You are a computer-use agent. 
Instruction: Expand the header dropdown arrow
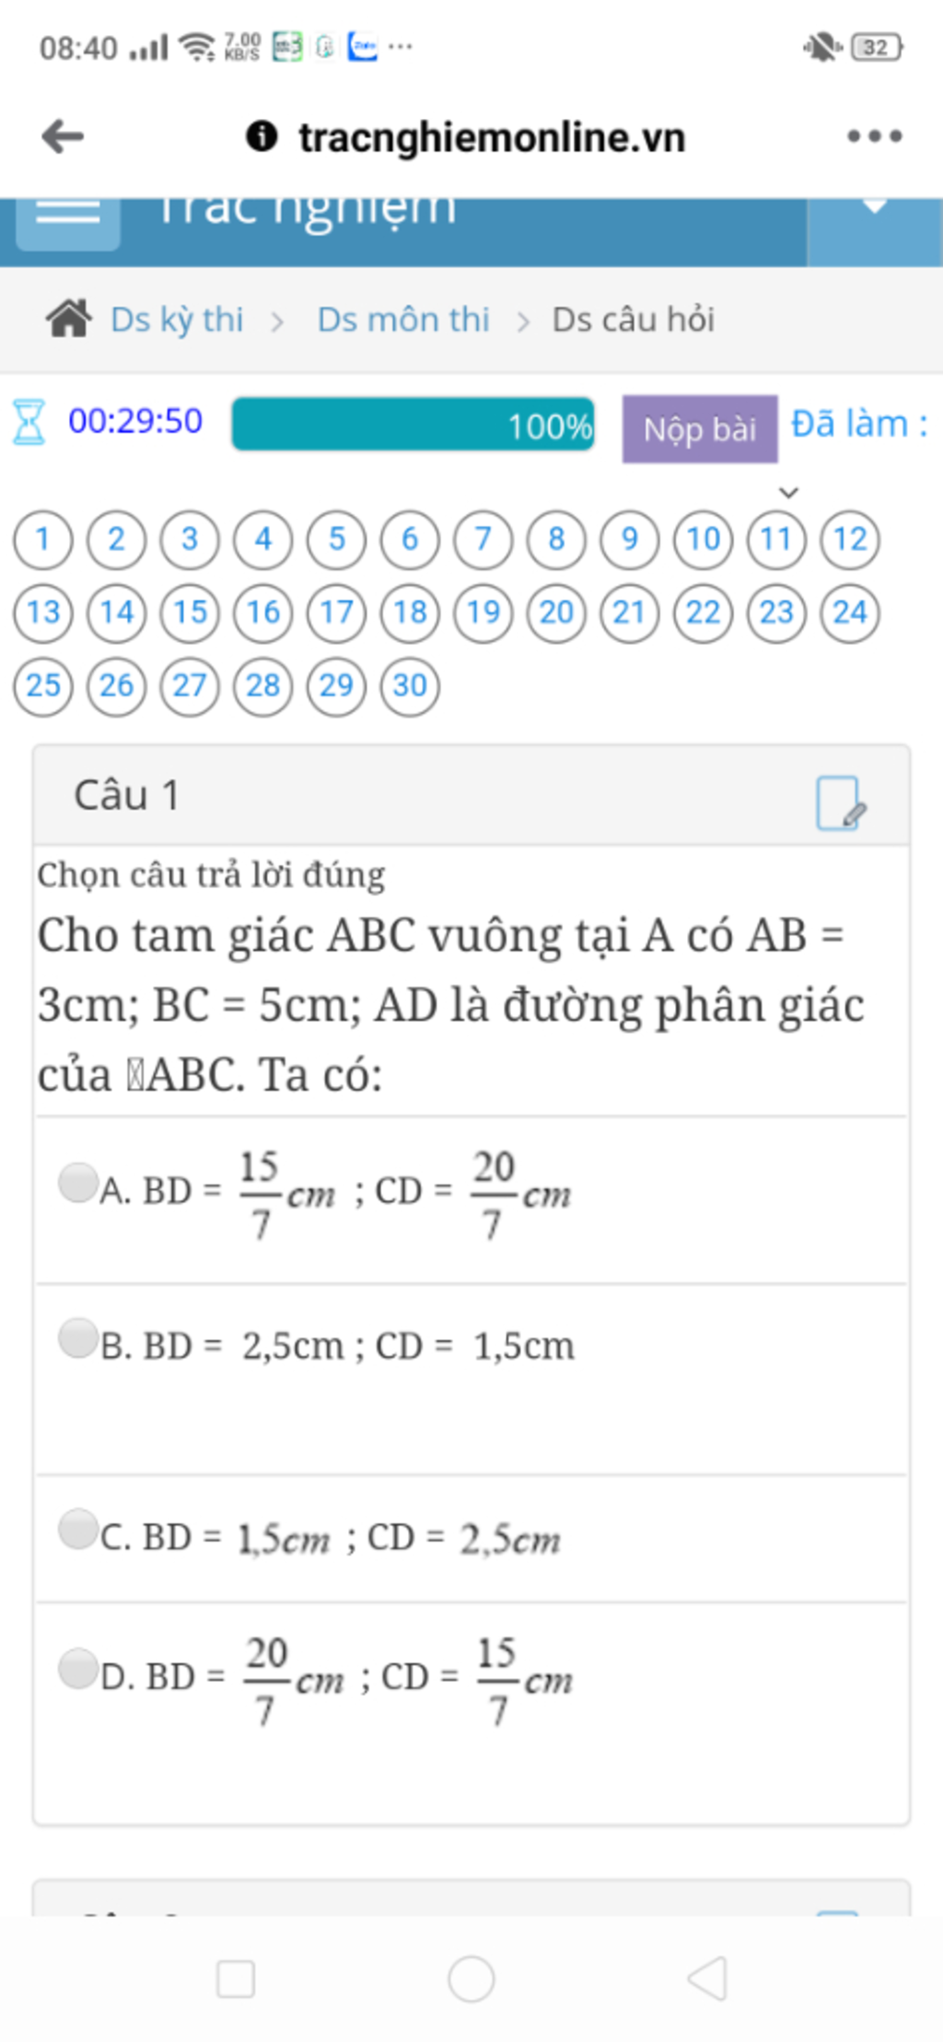875,207
